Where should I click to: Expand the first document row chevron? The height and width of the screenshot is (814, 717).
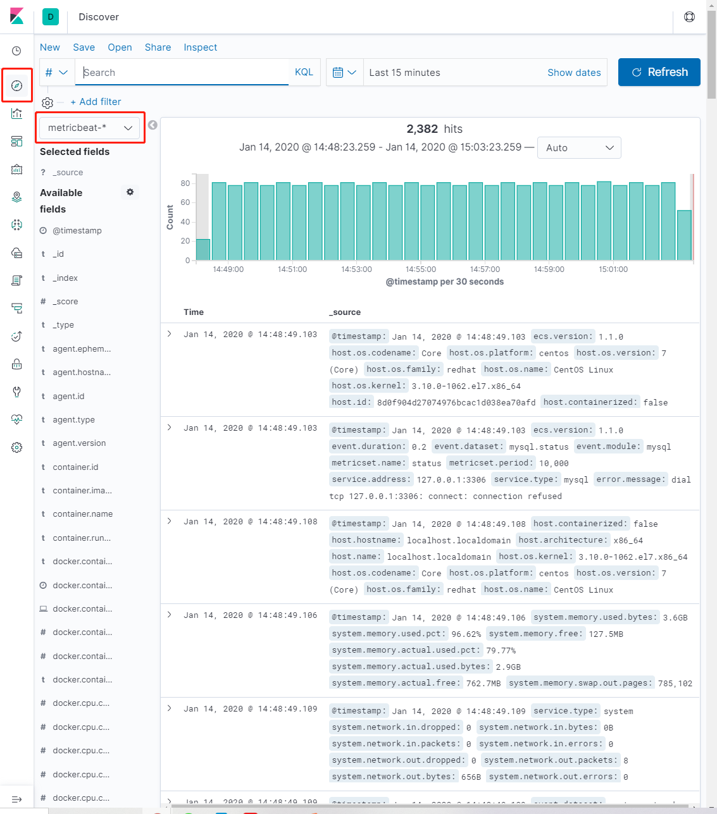[169, 334]
